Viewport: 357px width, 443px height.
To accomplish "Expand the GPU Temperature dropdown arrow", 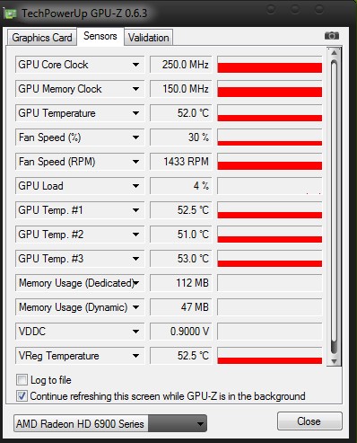I will coord(135,113).
